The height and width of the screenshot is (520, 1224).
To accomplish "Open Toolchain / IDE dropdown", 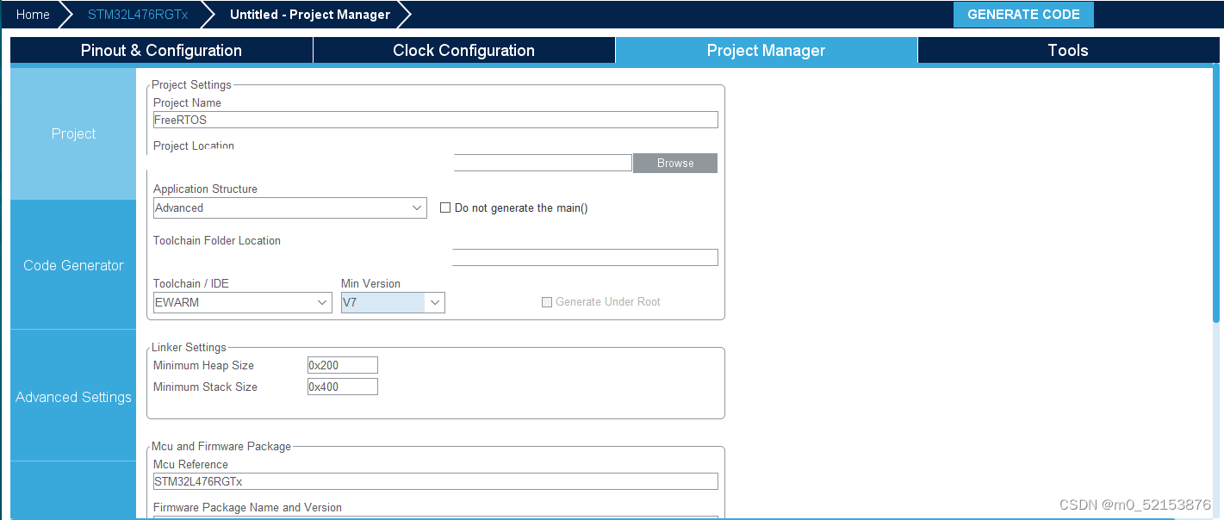I will [x=243, y=302].
